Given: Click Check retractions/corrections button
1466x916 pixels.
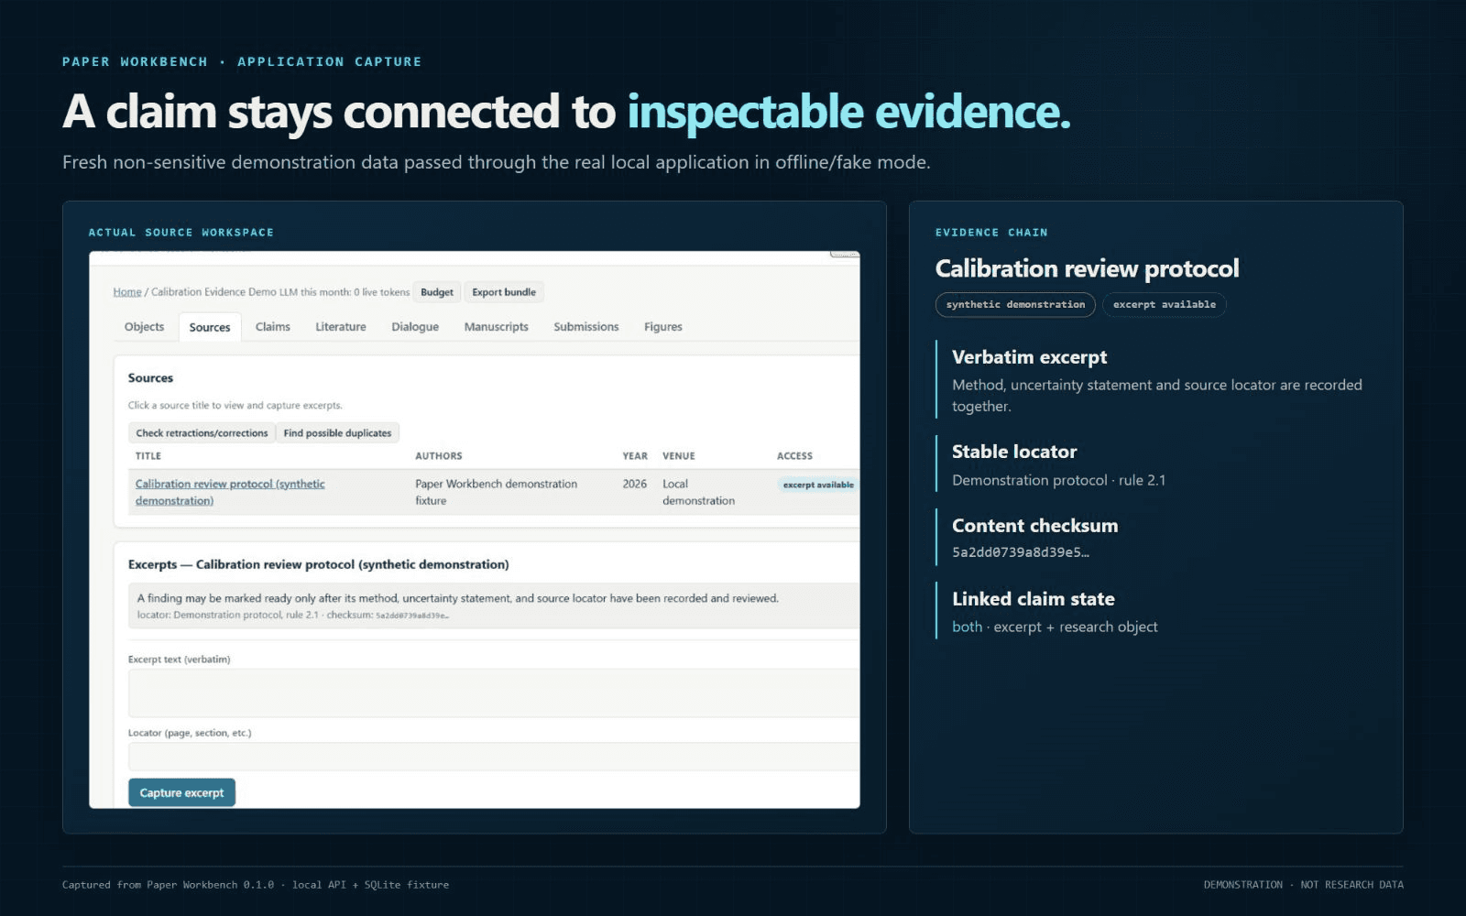Looking at the screenshot, I should click(x=202, y=433).
